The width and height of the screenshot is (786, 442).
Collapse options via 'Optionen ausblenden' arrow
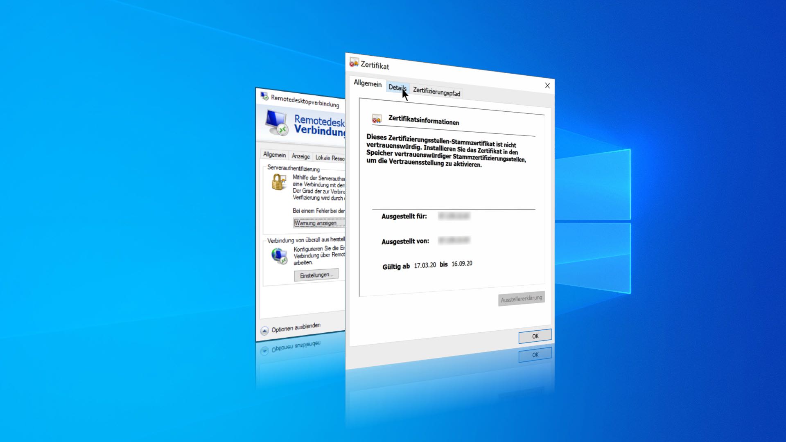(264, 330)
